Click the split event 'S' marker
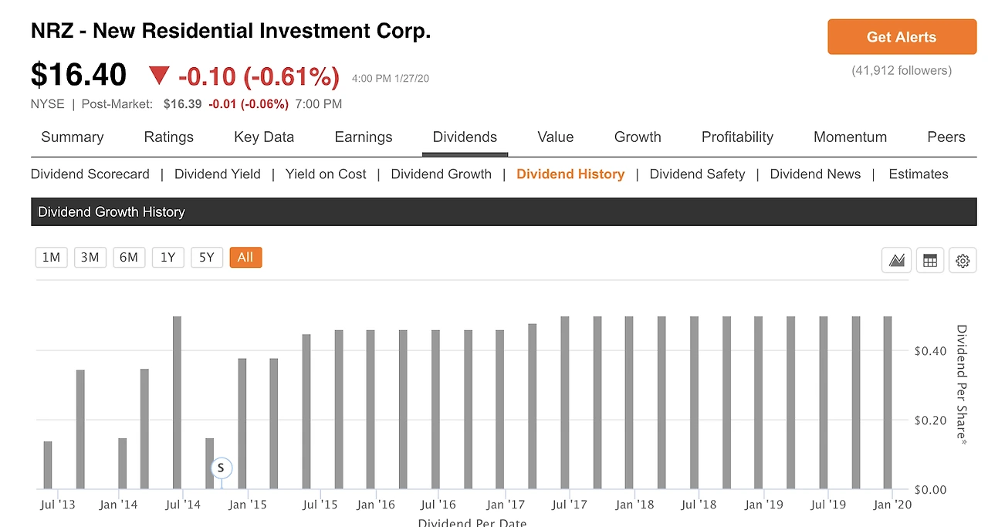 click(222, 468)
